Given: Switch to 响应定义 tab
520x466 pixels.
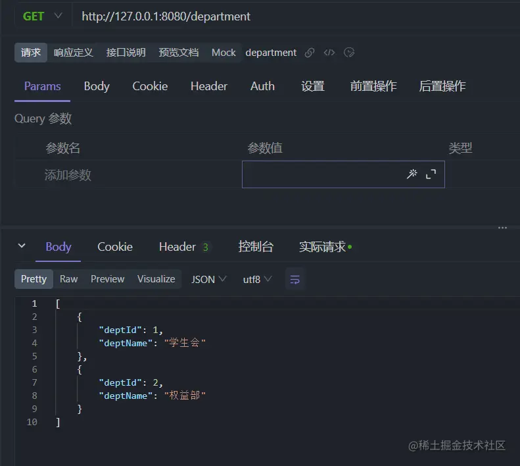Looking at the screenshot, I should [x=73, y=53].
